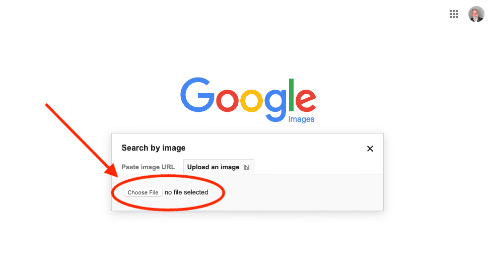Close the Search by image dialog
Image resolution: width=490 pixels, height=269 pixels.
[x=370, y=149]
